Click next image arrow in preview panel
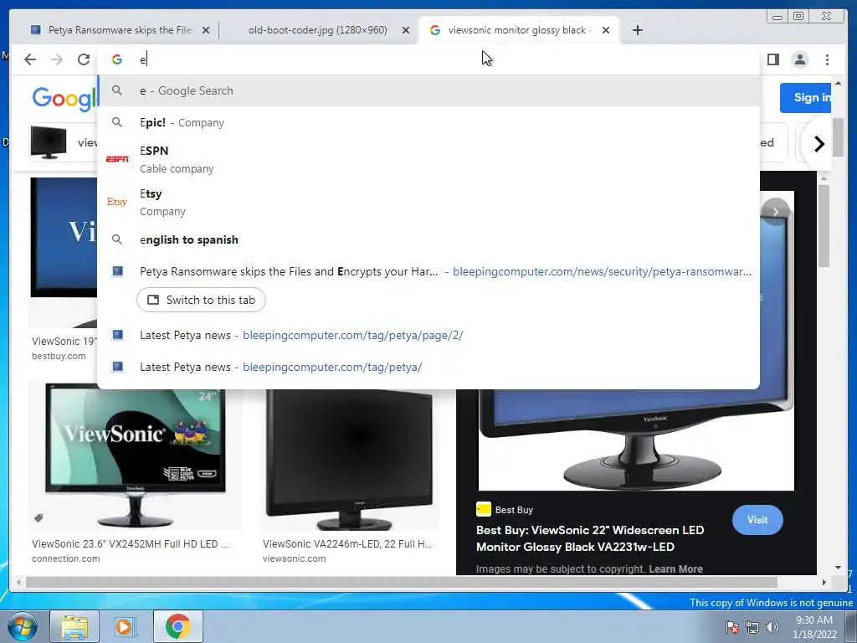 pos(775,212)
